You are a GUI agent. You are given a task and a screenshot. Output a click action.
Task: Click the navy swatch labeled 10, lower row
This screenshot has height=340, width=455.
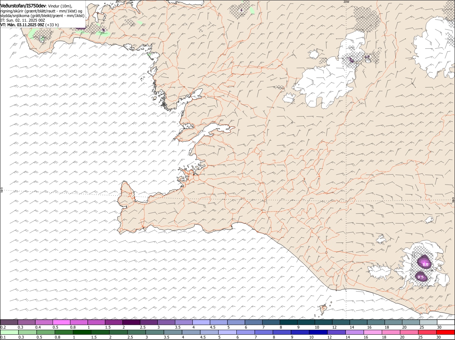(x=318, y=332)
